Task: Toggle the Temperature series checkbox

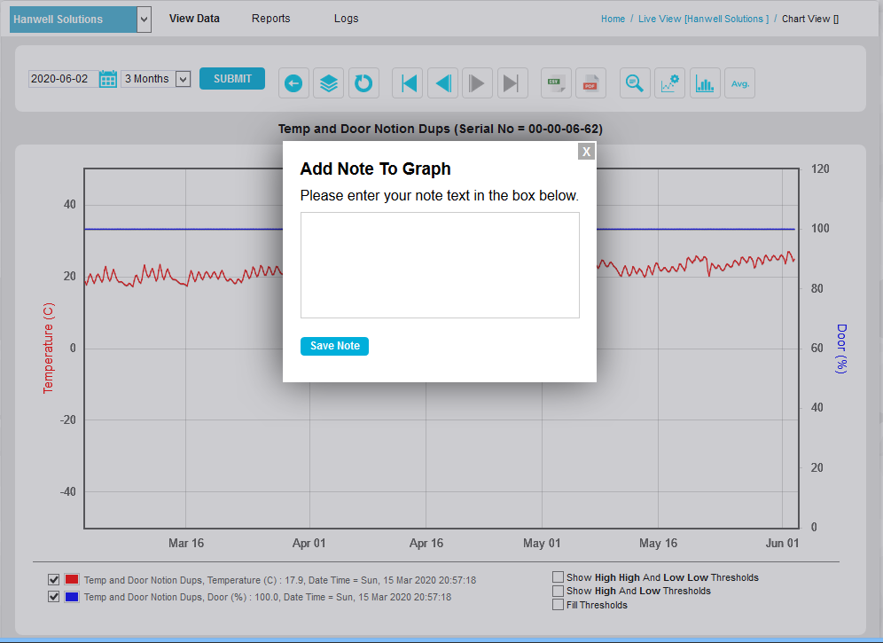Action: (x=54, y=580)
